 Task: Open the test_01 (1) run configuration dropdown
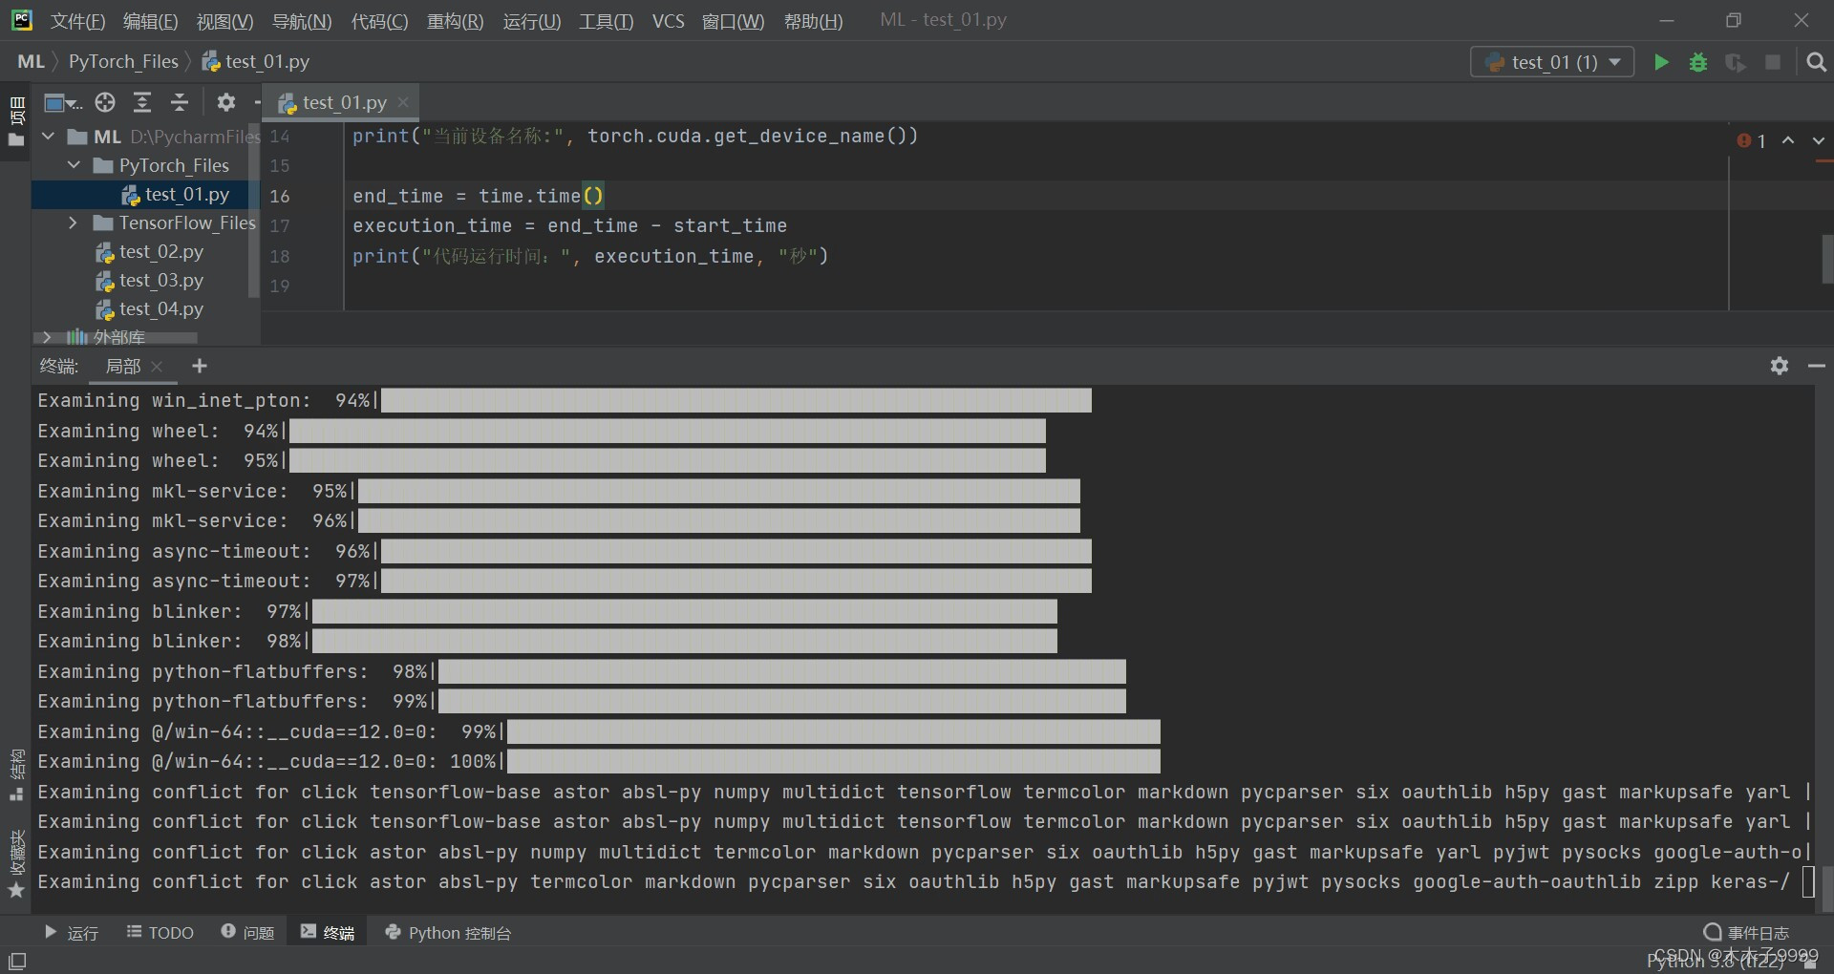(1552, 62)
